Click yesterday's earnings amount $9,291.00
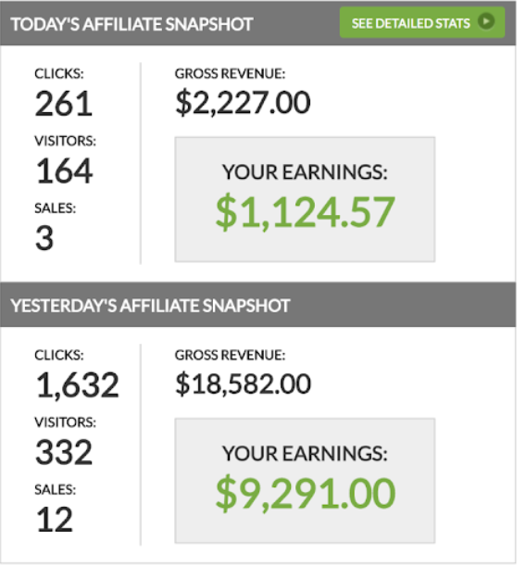 (x=306, y=494)
